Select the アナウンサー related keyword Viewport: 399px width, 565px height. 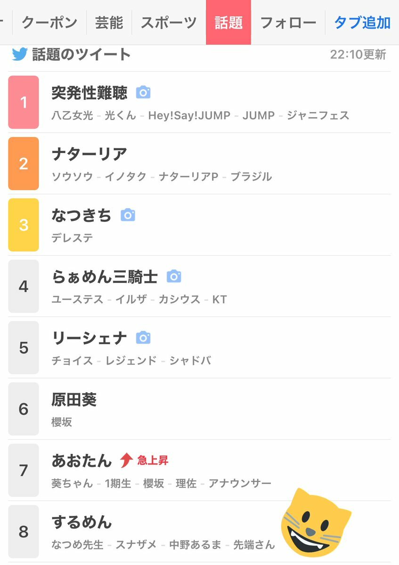(240, 483)
